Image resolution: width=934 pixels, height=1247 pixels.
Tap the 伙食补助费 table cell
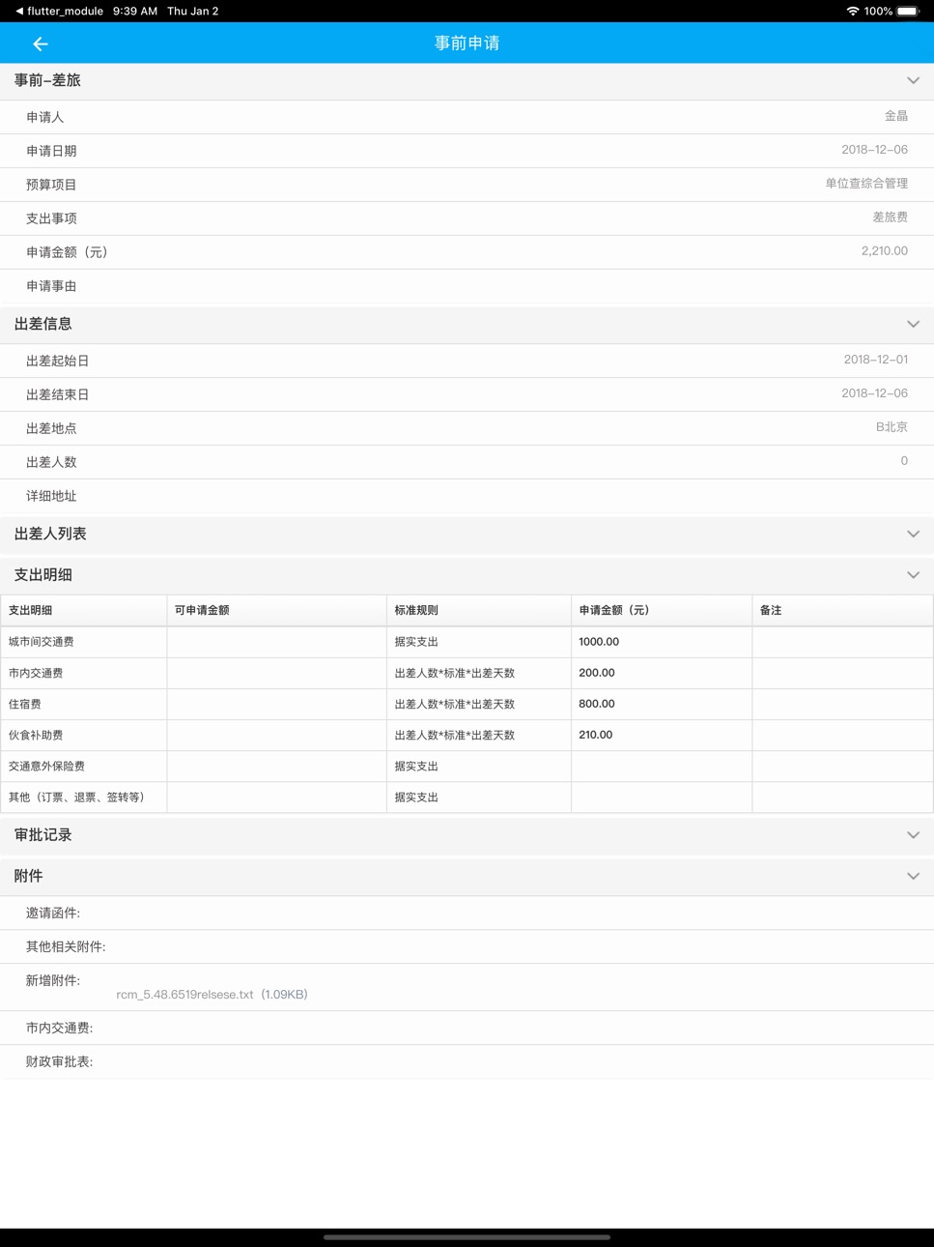83,735
